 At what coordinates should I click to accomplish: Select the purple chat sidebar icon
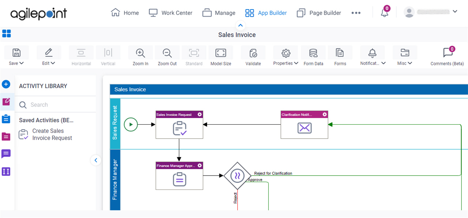pos(6,154)
